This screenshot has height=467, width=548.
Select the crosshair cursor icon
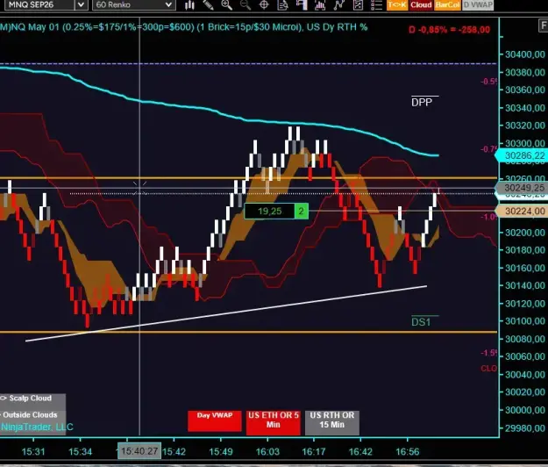tap(264, 5)
